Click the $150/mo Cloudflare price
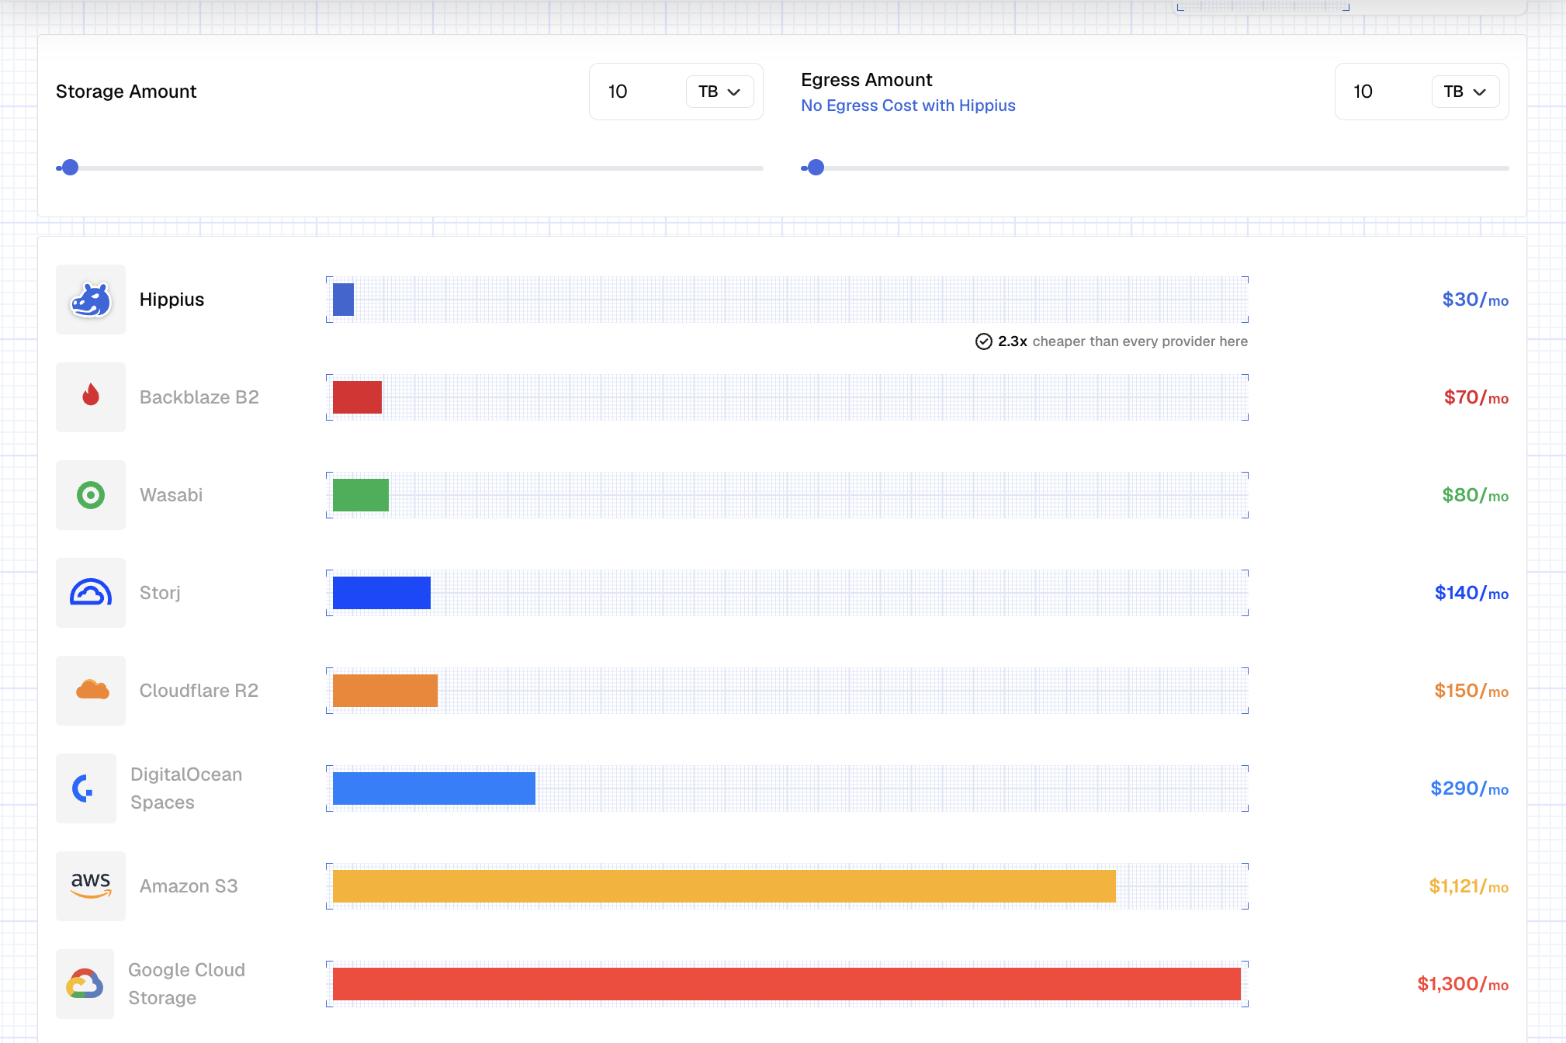Screen dimensions: 1566x1043 [1471, 691]
